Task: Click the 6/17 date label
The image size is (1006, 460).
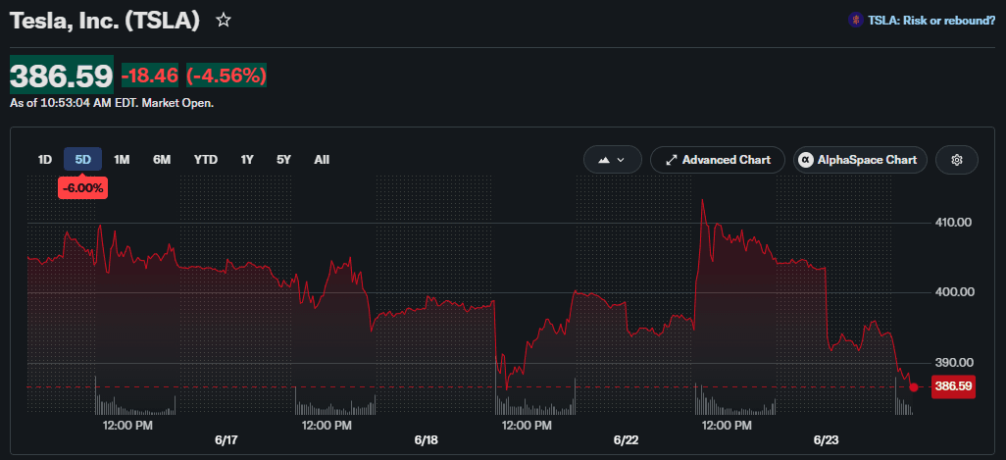Action: (226, 440)
